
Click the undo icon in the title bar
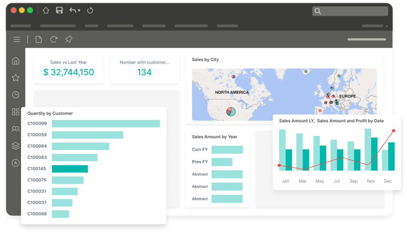[x=72, y=10]
